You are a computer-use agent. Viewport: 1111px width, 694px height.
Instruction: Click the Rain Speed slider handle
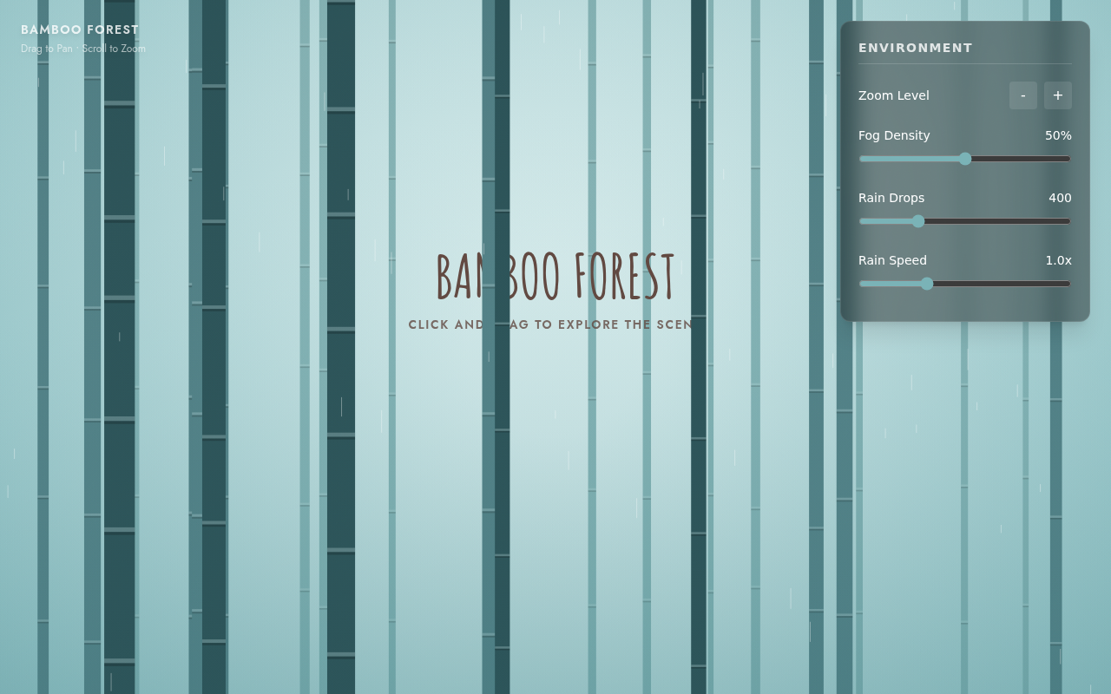927,284
